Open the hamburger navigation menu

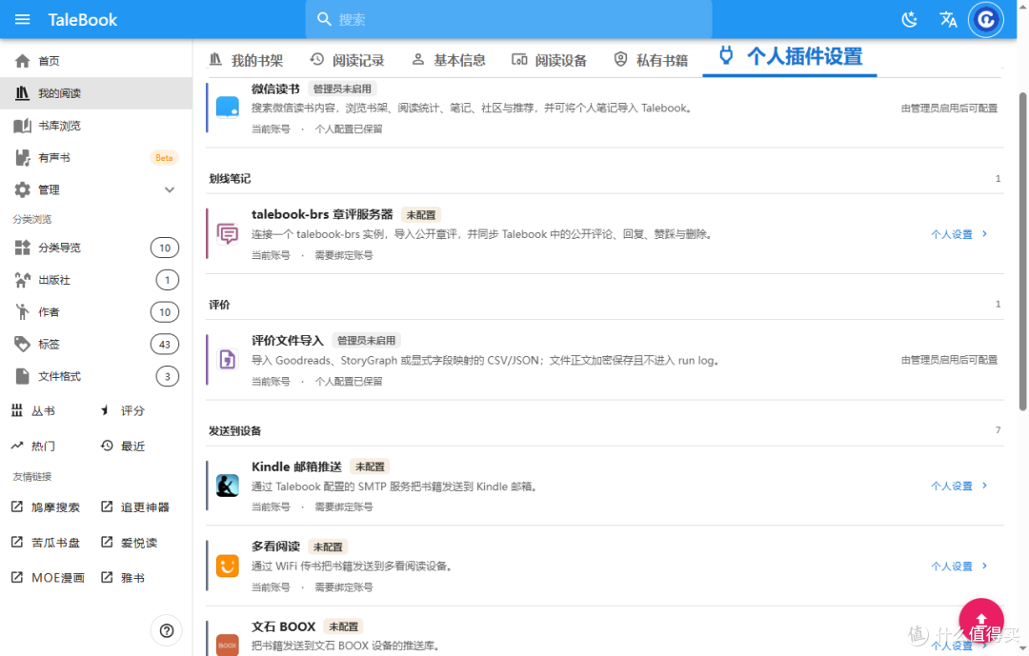tap(22, 19)
